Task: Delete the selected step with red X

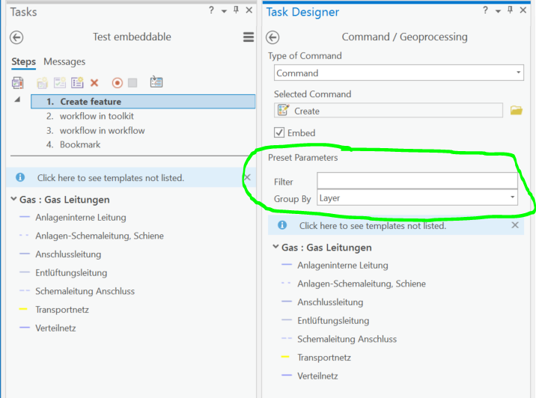Action: tap(94, 83)
